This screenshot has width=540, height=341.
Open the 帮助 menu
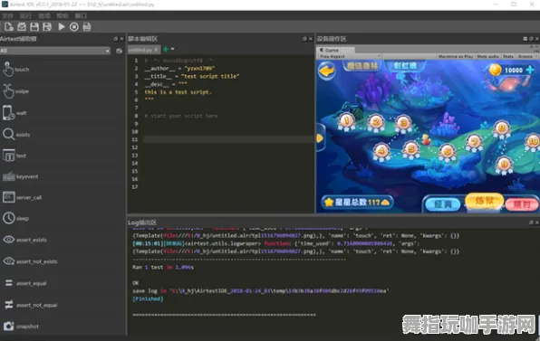[63, 15]
